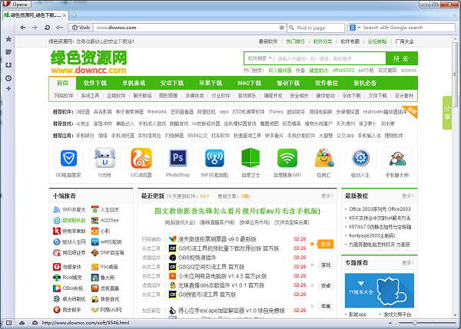Screen dimensions: 461x329
Task: Open the 应用汇 shopping bag icon
Action: (324, 158)
